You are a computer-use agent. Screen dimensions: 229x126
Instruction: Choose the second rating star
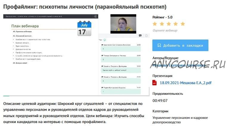(162, 24)
